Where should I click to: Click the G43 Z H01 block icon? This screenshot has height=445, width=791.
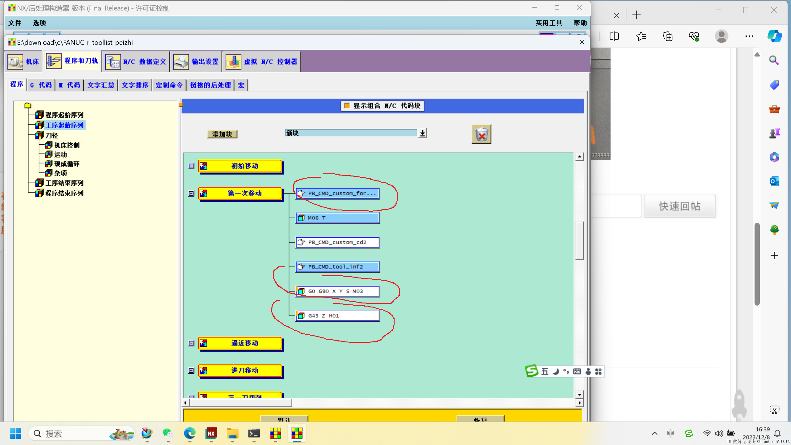(302, 316)
